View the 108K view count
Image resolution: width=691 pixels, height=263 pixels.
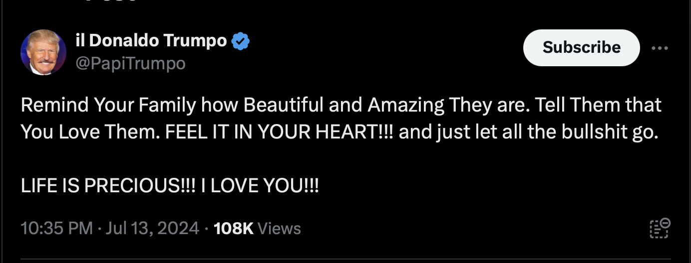[234, 229]
